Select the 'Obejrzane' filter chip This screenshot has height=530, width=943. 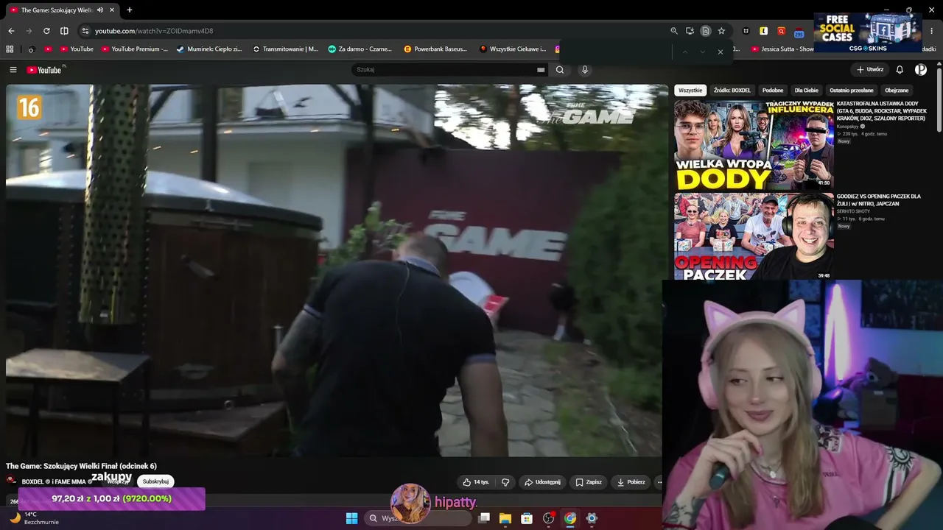coord(897,91)
